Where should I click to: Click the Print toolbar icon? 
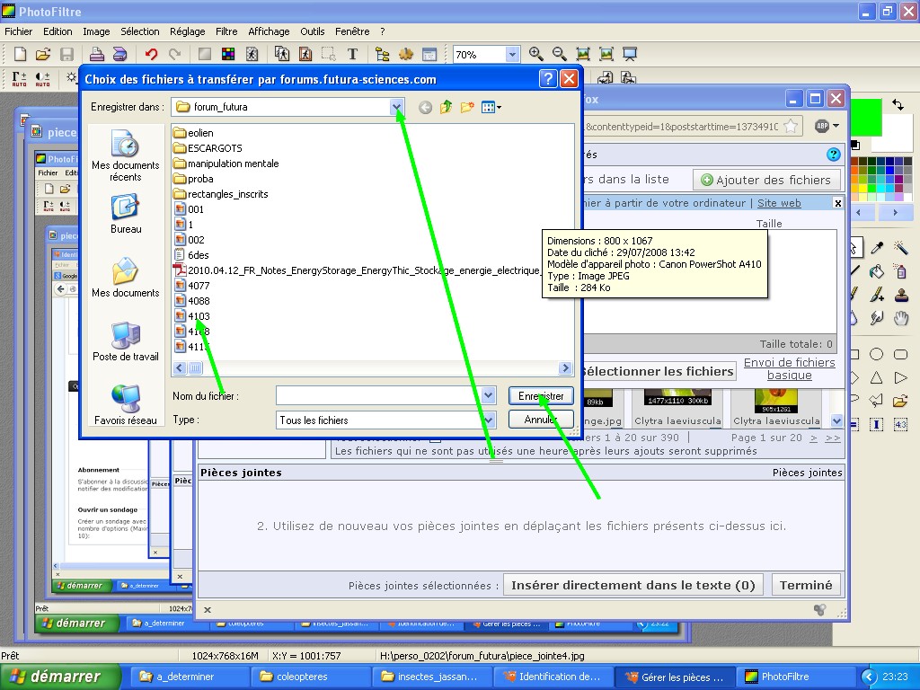click(96, 54)
